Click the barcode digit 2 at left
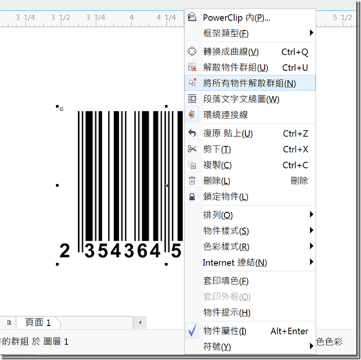The width and height of the screenshot is (361, 360). pyautogui.click(x=64, y=250)
